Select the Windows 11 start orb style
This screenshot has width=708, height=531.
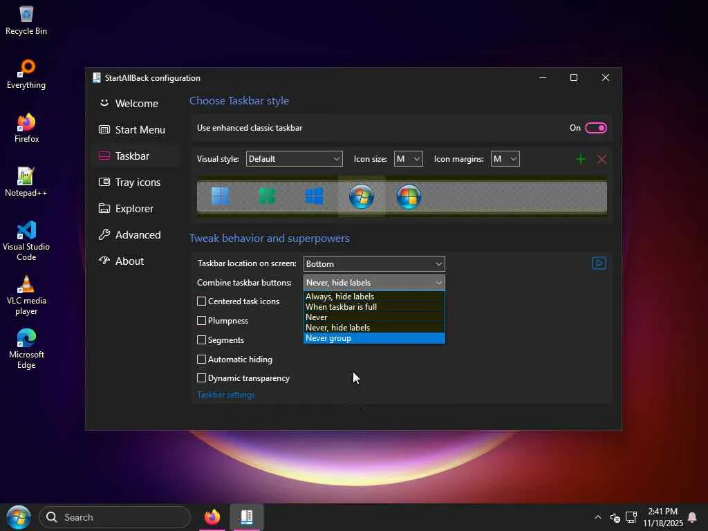pyautogui.click(x=221, y=196)
